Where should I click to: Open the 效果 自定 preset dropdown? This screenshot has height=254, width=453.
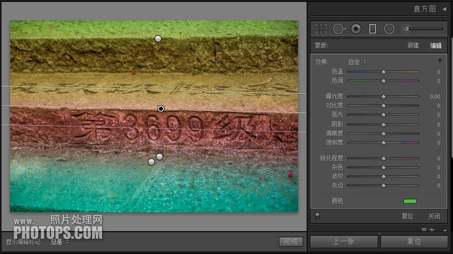tap(357, 62)
